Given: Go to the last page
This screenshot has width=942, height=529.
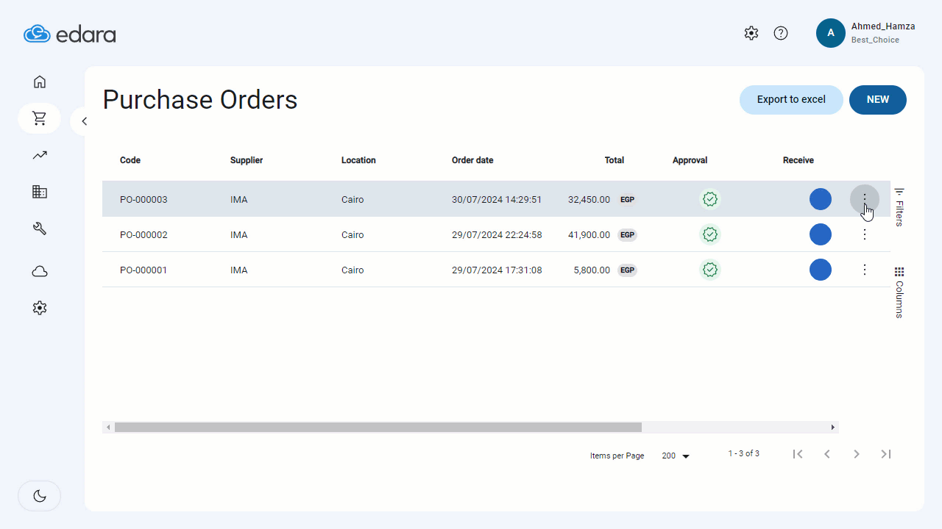Looking at the screenshot, I should pyautogui.click(x=886, y=454).
